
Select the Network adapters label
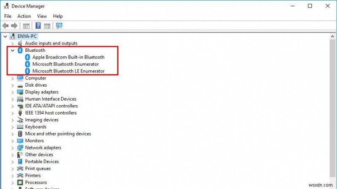(43, 148)
